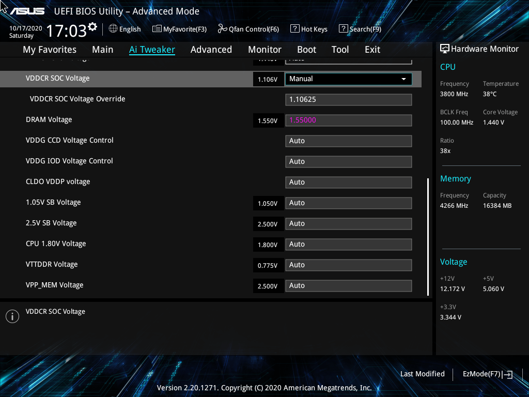The height and width of the screenshot is (397, 529).
Task: Click the settings gear next to the clock
Action: coord(92,27)
